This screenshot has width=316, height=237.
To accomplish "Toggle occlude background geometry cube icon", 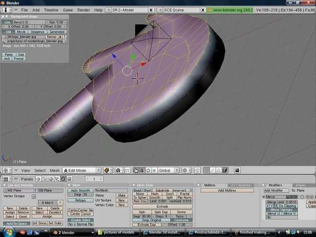I will [225, 170].
